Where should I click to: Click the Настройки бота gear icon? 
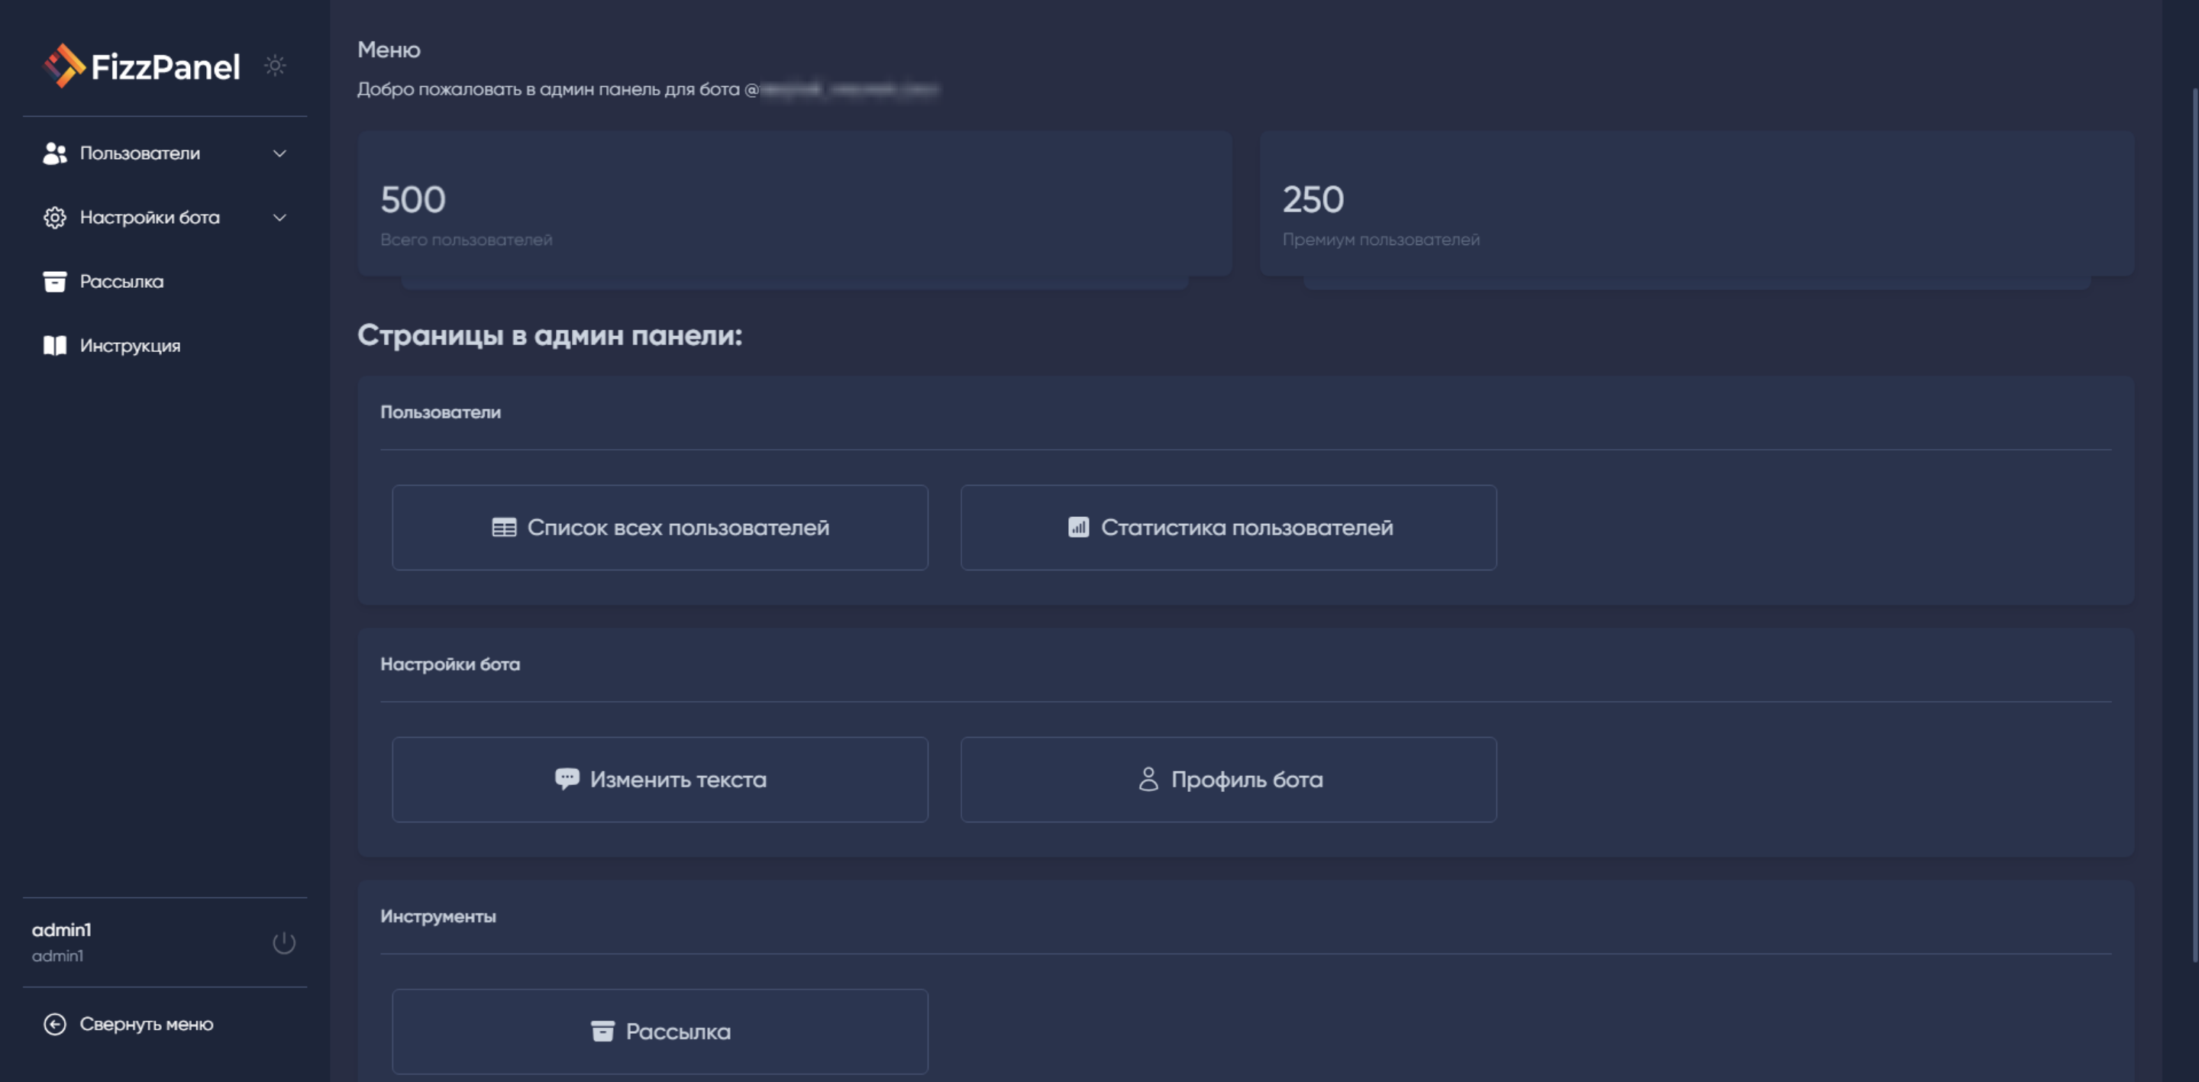click(55, 218)
